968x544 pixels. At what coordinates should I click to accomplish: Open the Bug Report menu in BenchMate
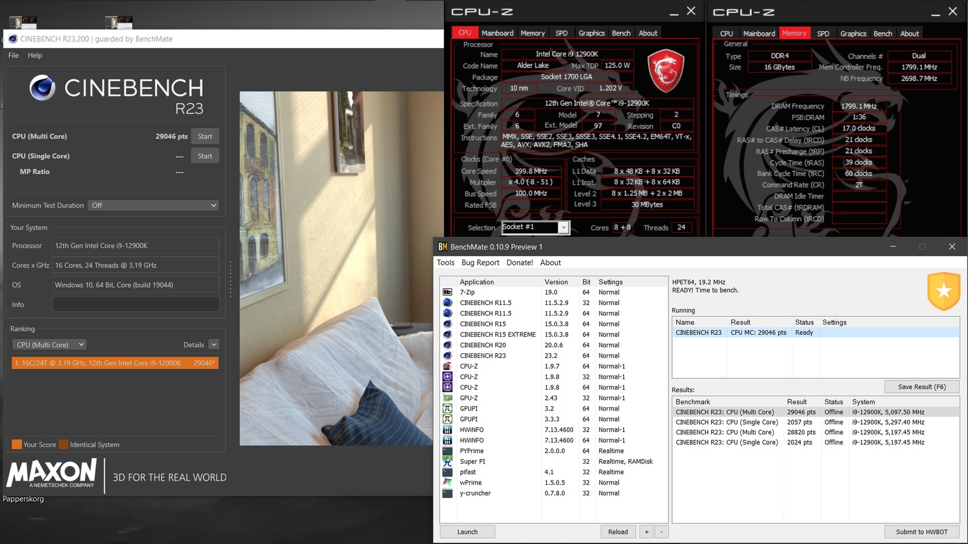coord(480,262)
